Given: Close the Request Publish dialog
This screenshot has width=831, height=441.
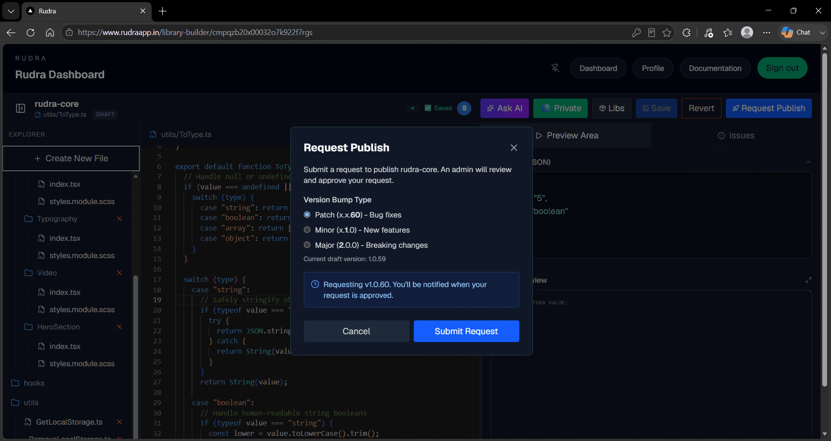Looking at the screenshot, I should (514, 148).
